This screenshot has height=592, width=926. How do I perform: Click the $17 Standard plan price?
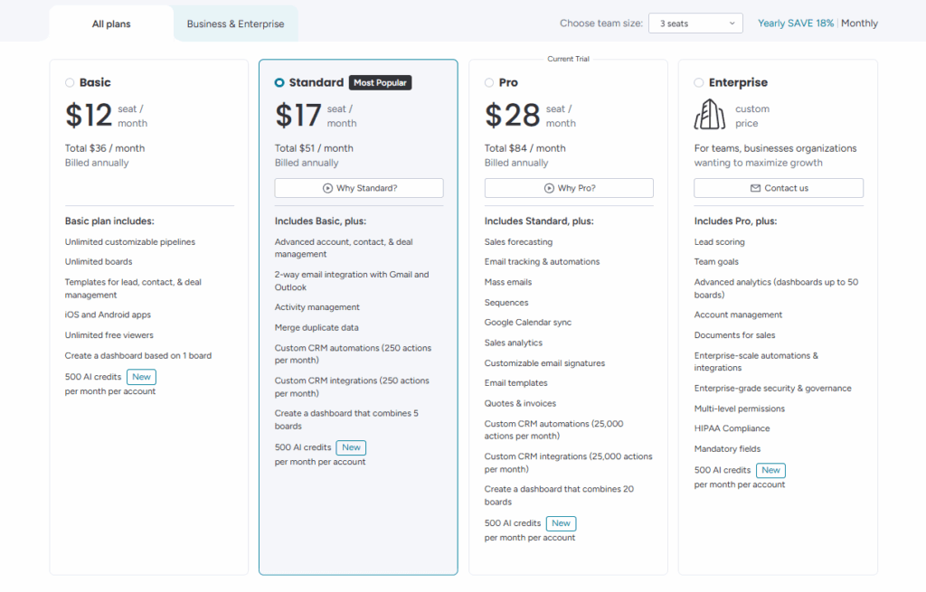pos(298,116)
